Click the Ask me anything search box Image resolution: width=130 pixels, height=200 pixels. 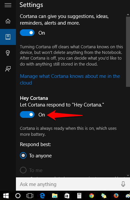pyautogui.click(x=73, y=184)
